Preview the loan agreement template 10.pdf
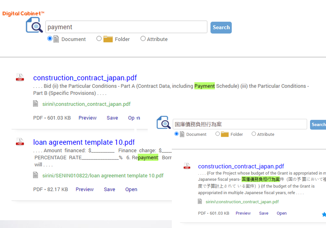This screenshot has width=326, height=228. [85, 189]
